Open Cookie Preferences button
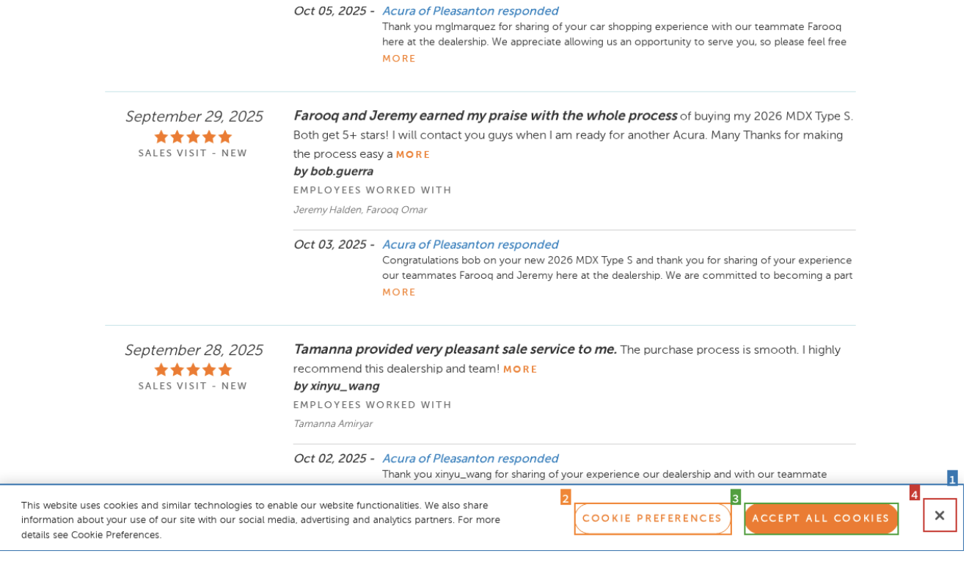 pos(652,519)
